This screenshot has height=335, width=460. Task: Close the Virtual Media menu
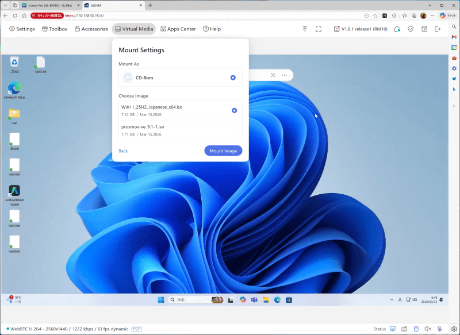pos(134,29)
